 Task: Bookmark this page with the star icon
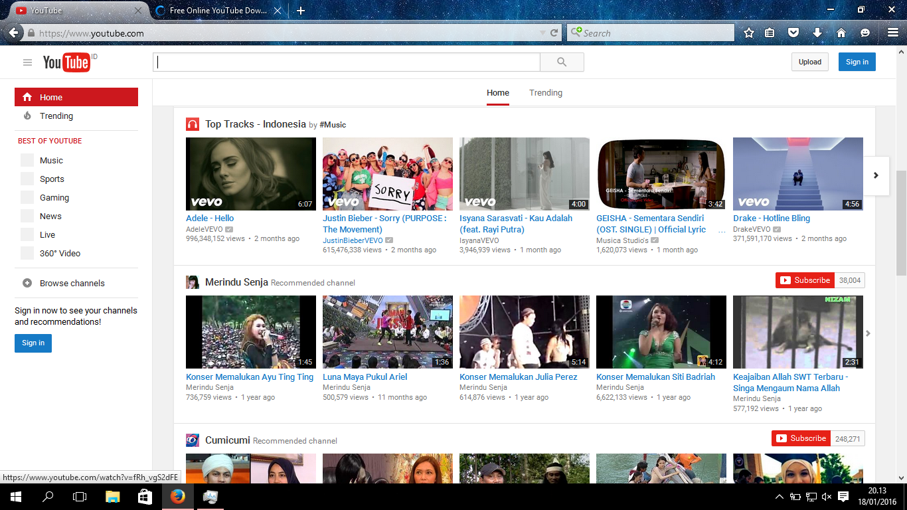[x=749, y=33]
